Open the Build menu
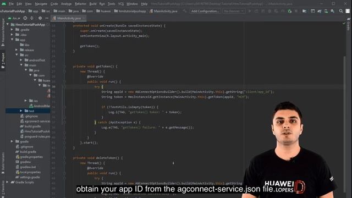352x198 pixels. click(93, 4)
